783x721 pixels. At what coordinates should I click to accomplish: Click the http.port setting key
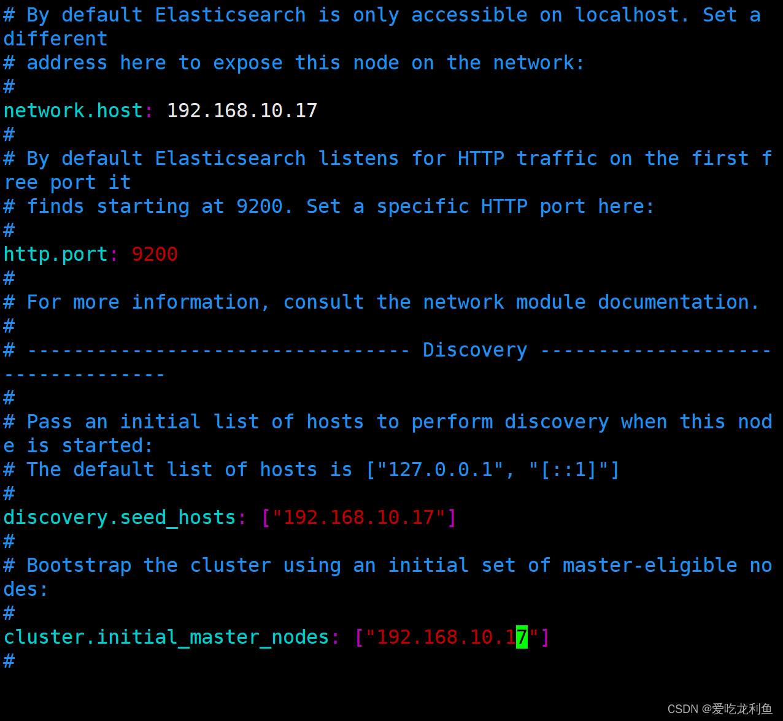pyautogui.click(x=56, y=255)
